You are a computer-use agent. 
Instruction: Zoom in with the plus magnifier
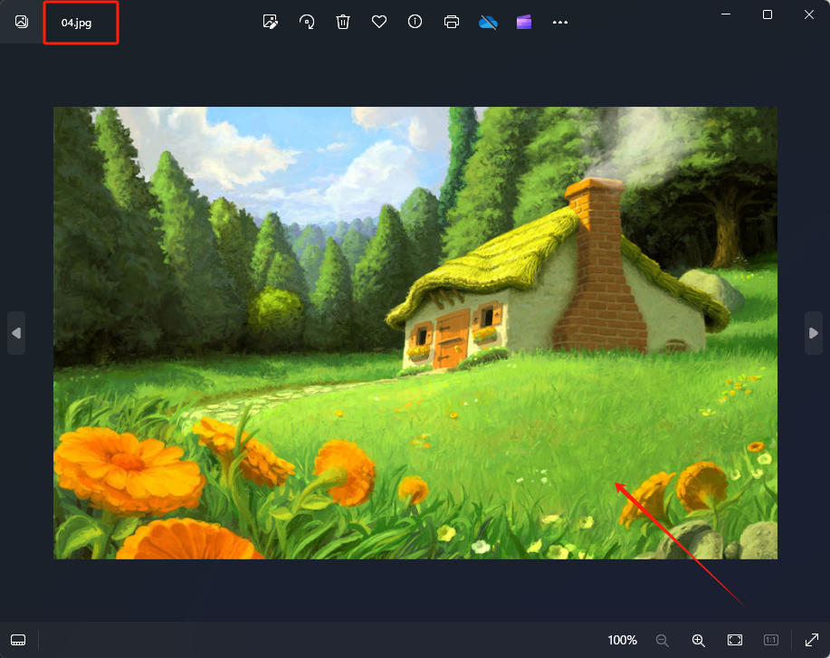click(x=698, y=641)
